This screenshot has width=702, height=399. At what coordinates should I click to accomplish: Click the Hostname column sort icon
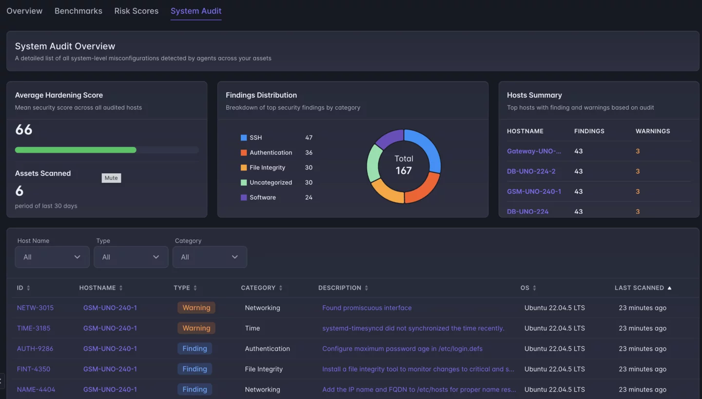121,288
